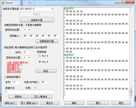Click the 读取(All) button

point(10,103)
